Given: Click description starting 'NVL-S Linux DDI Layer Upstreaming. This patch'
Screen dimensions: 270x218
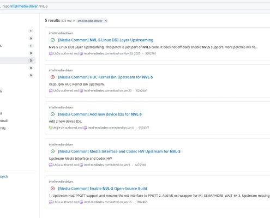Looking at the screenshot, I should click(x=153, y=47).
